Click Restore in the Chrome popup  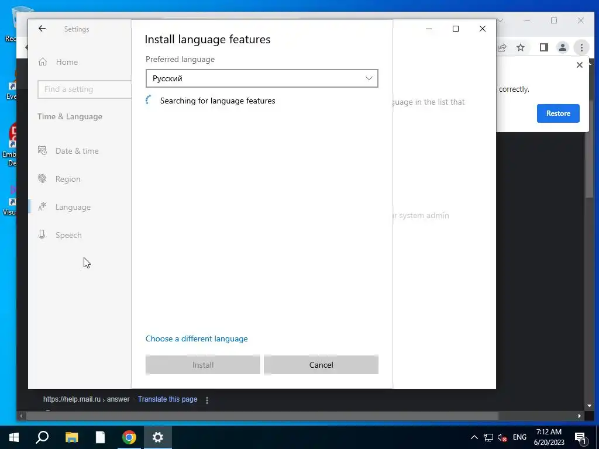(558, 113)
